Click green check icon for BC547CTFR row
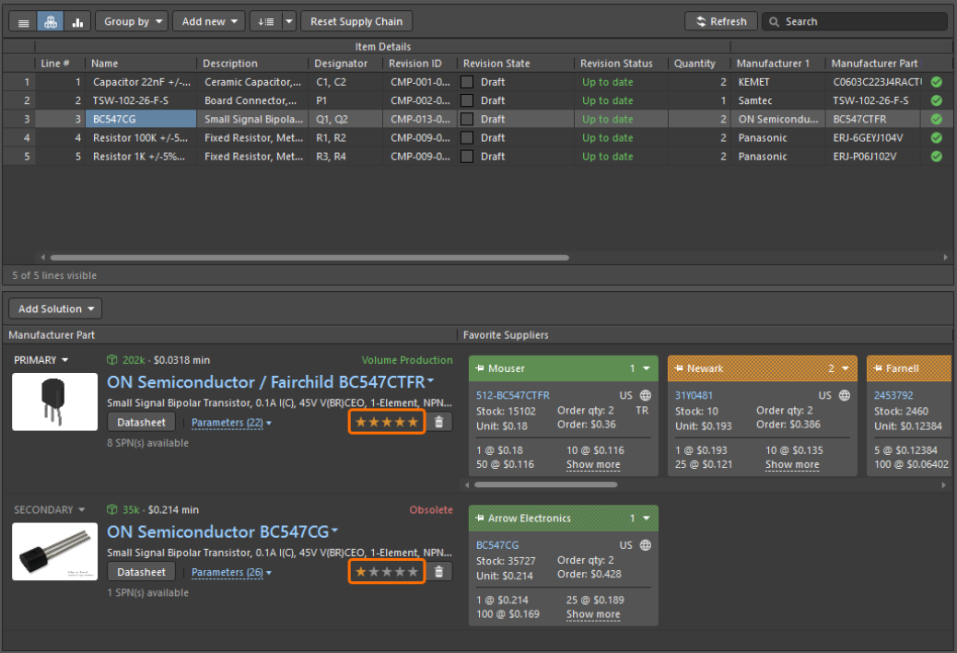 pyautogui.click(x=936, y=119)
